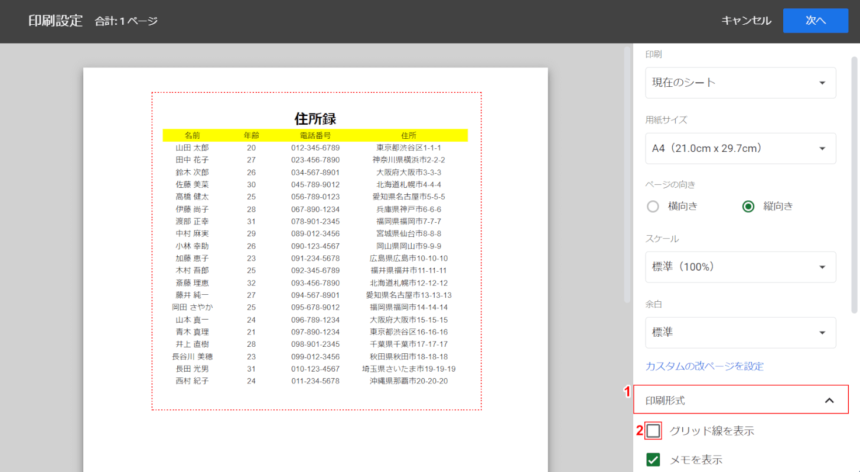Open the スケール scale dropdown
Screen dimensions: 860x472
pyautogui.click(x=740, y=267)
